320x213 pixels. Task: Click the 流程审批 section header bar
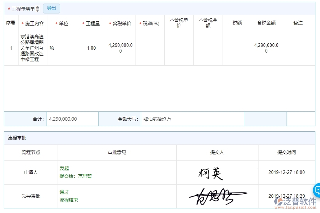point(160,138)
